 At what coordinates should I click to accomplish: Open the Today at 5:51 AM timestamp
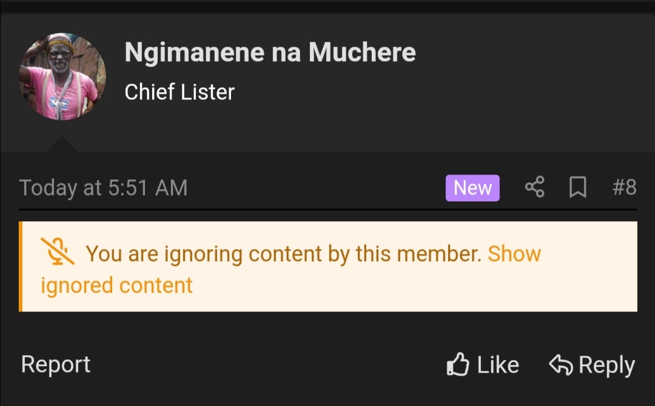(103, 187)
